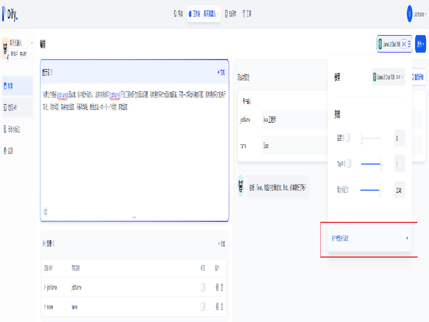
Task: Open settings for the jobName variable
Action: coord(217,287)
